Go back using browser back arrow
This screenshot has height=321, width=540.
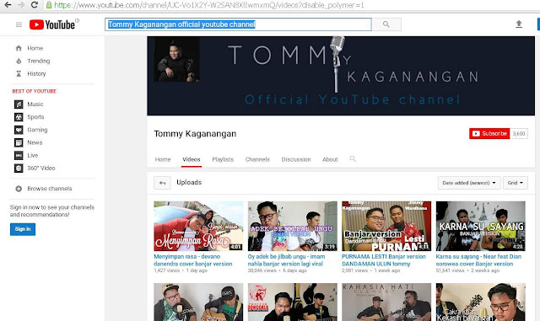pyautogui.click(x=8, y=5)
